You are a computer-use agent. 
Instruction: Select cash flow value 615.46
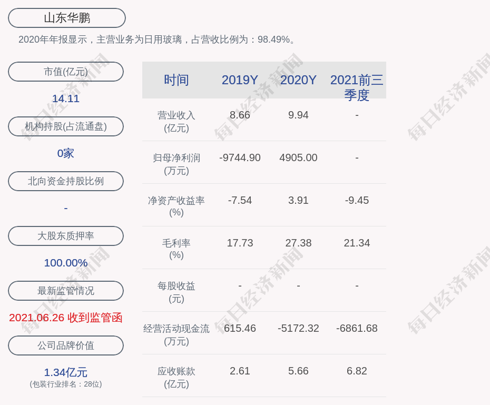tap(240, 328)
